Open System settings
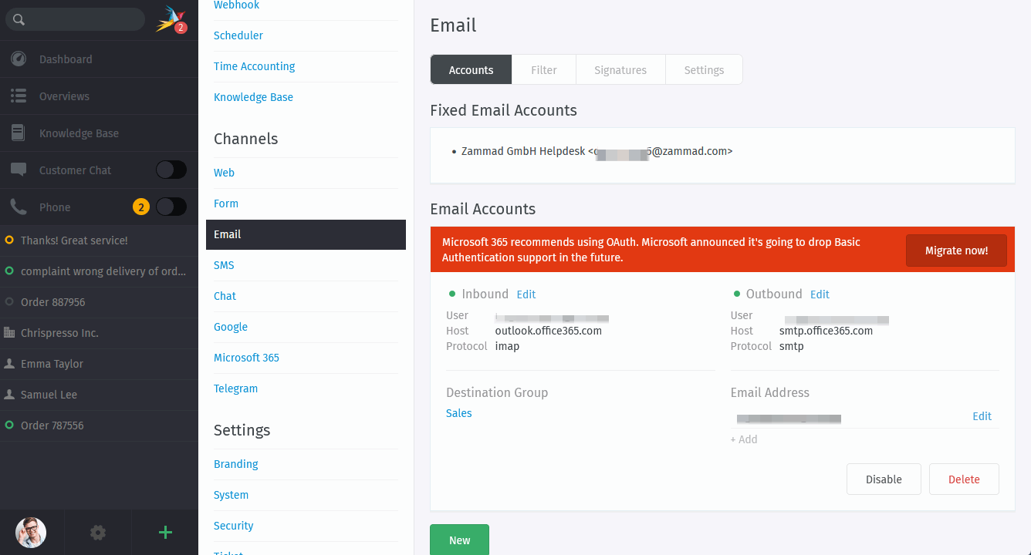This screenshot has height=555, width=1031. (231, 495)
